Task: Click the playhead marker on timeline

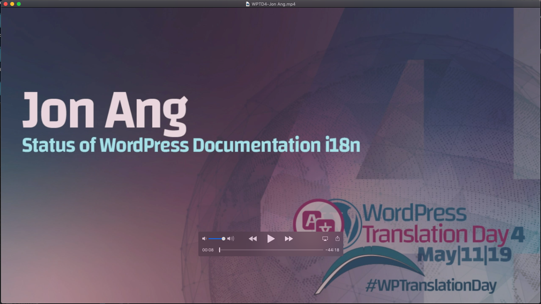Action: click(219, 250)
